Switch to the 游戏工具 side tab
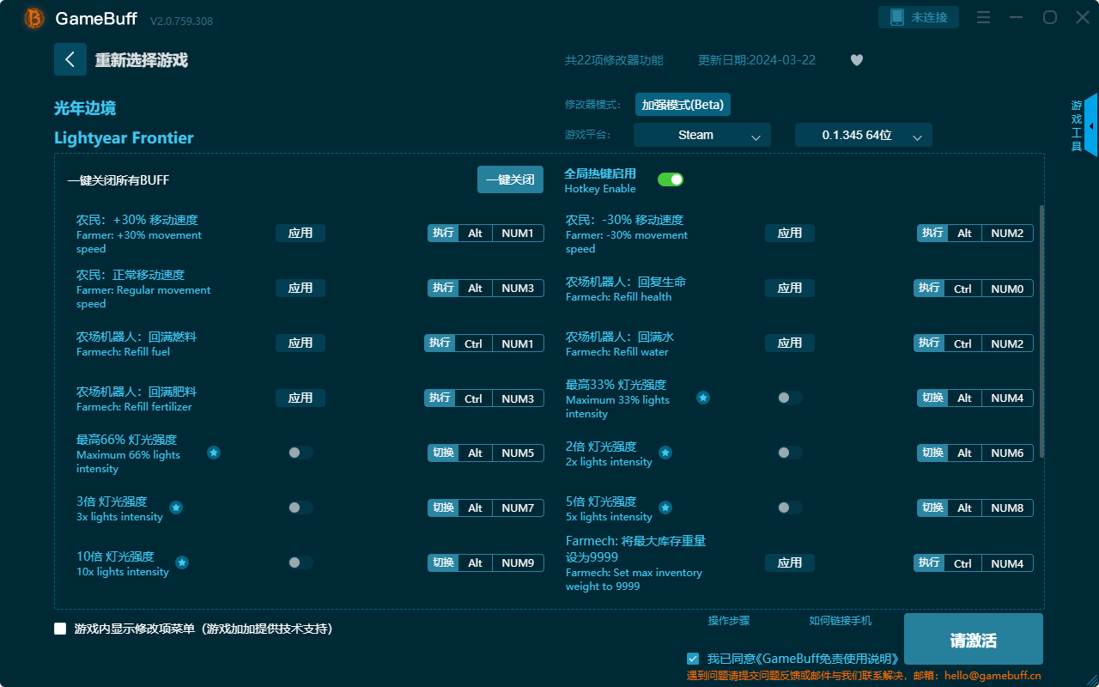 [1076, 125]
